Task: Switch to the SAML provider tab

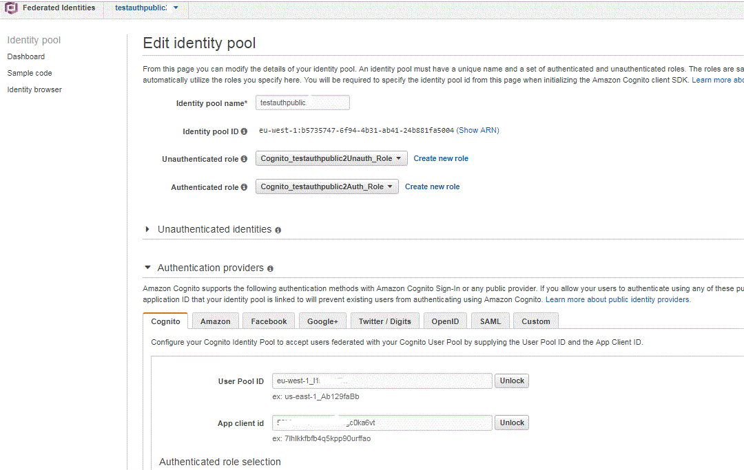Action: (x=490, y=321)
